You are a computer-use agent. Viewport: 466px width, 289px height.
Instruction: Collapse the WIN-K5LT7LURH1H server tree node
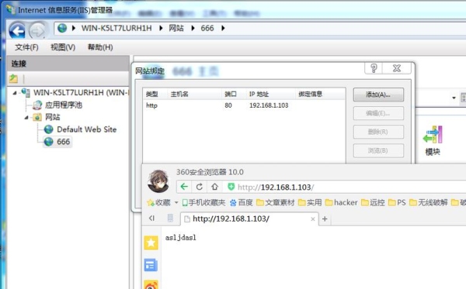14,93
